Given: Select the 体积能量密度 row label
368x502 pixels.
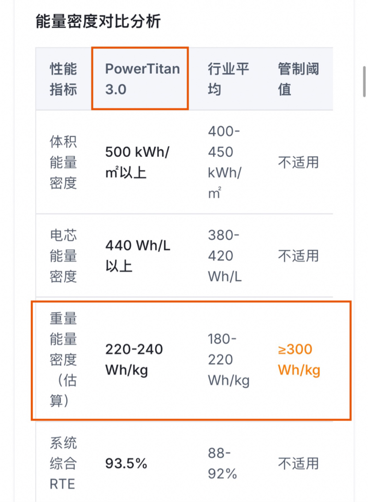Looking at the screenshot, I should pos(63,162).
